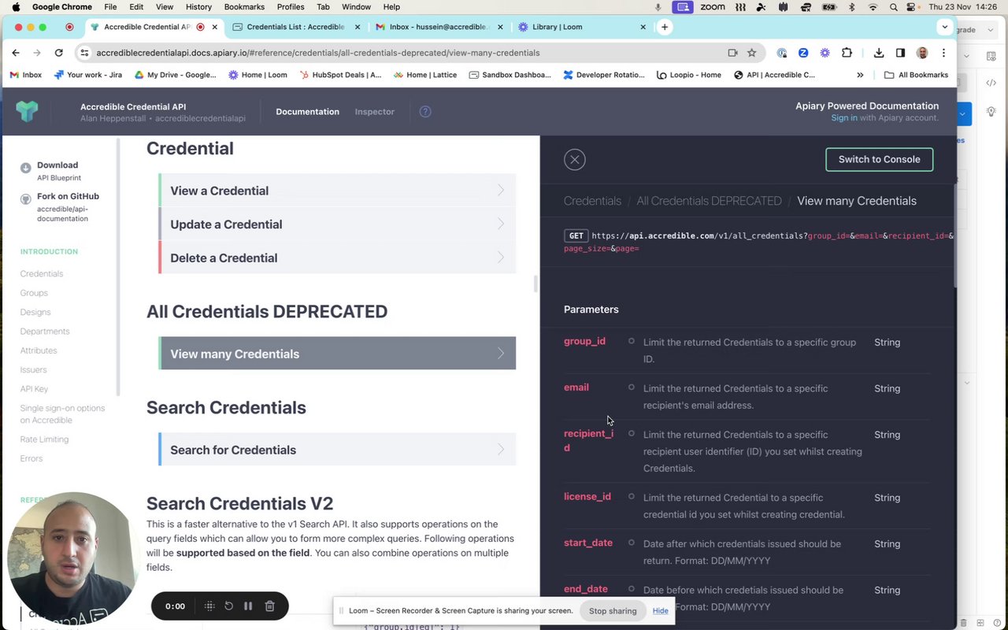Expand Search for Credentials endpoint
1008x630 pixels.
[337, 450]
